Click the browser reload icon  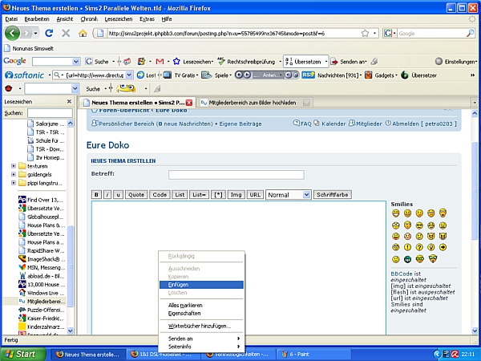pos(49,33)
